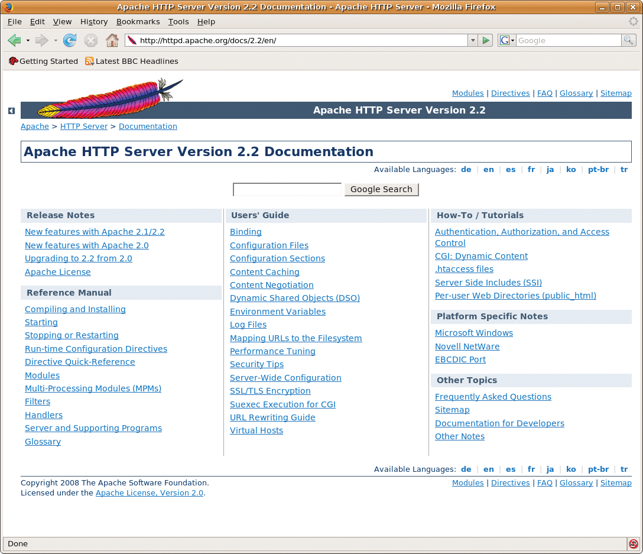Open Frequently Asked Questions link

click(x=493, y=397)
